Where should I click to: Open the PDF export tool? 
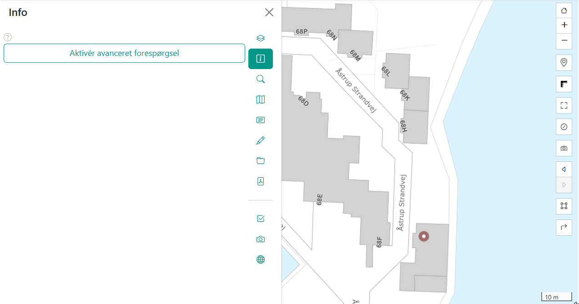click(x=260, y=181)
